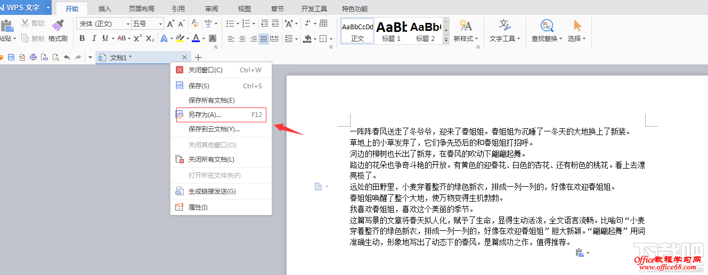Decrease font size with the A- icon
The width and height of the screenshot is (708, 275).
pos(182,23)
